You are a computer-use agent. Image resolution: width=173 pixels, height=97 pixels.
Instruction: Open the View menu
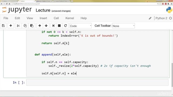pyautogui.click(x=30, y=18)
